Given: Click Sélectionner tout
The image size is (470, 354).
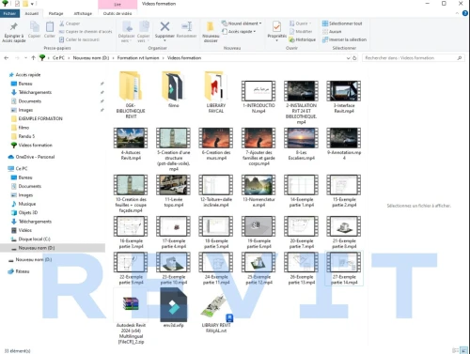Looking at the screenshot, I should [x=342, y=23].
